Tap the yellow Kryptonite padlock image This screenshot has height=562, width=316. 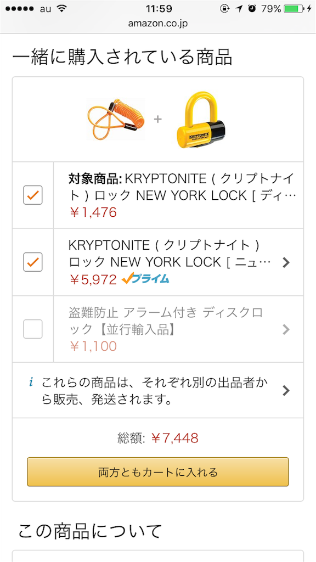[201, 119]
